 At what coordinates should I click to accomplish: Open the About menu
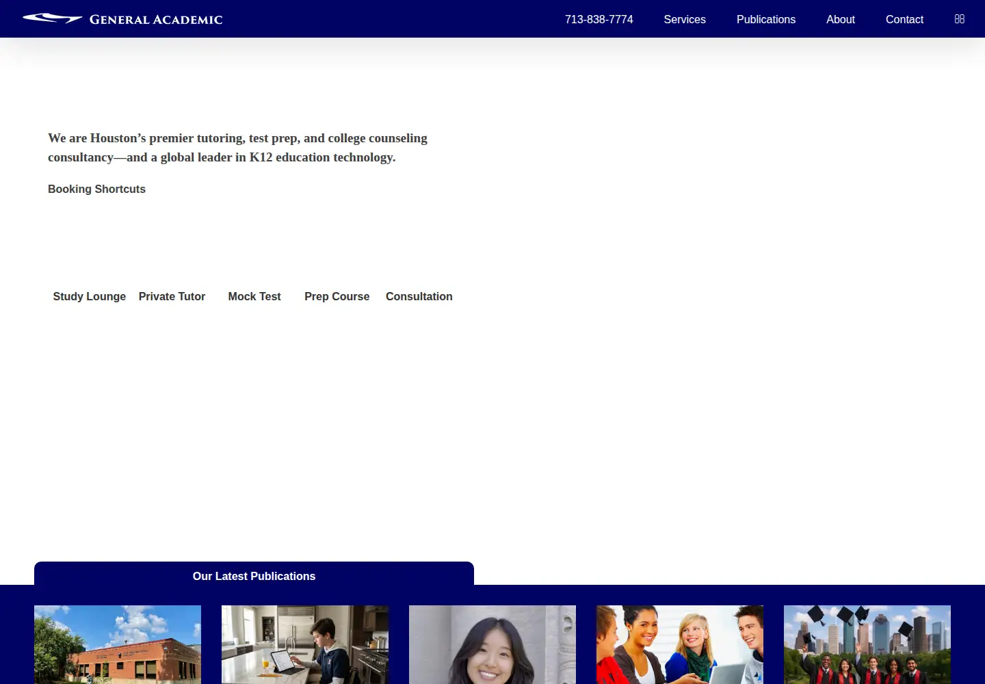tap(841, 19)
